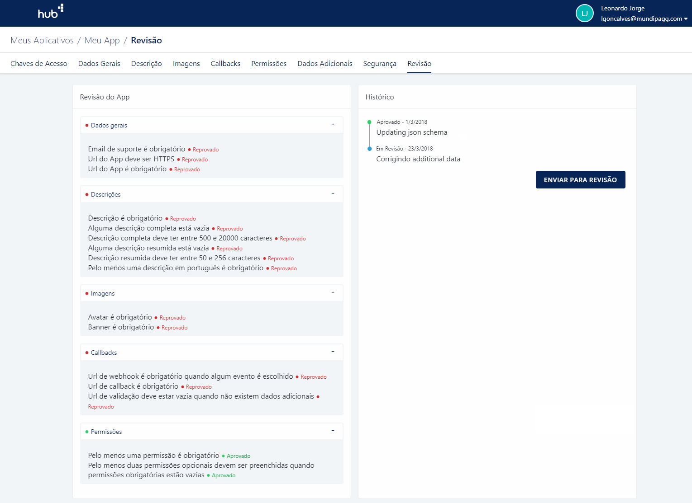
Task: Collapse the Imagens review section
Action: tap(333, 292)
